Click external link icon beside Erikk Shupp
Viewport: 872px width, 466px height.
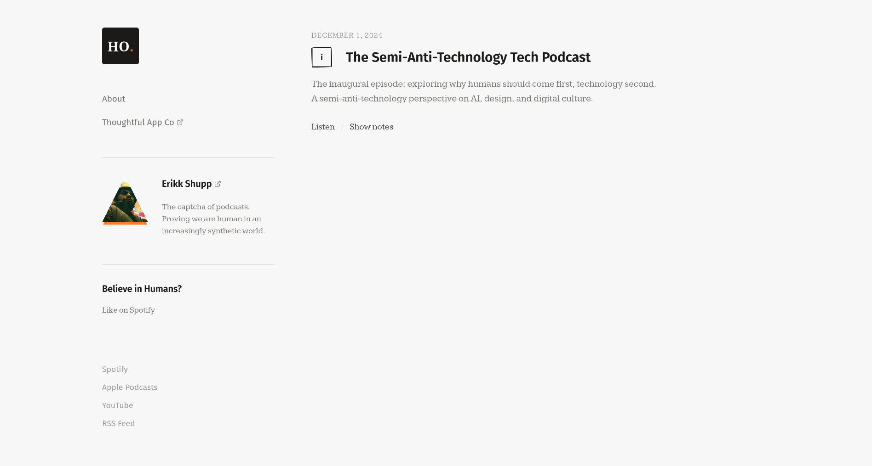point(218,184)
